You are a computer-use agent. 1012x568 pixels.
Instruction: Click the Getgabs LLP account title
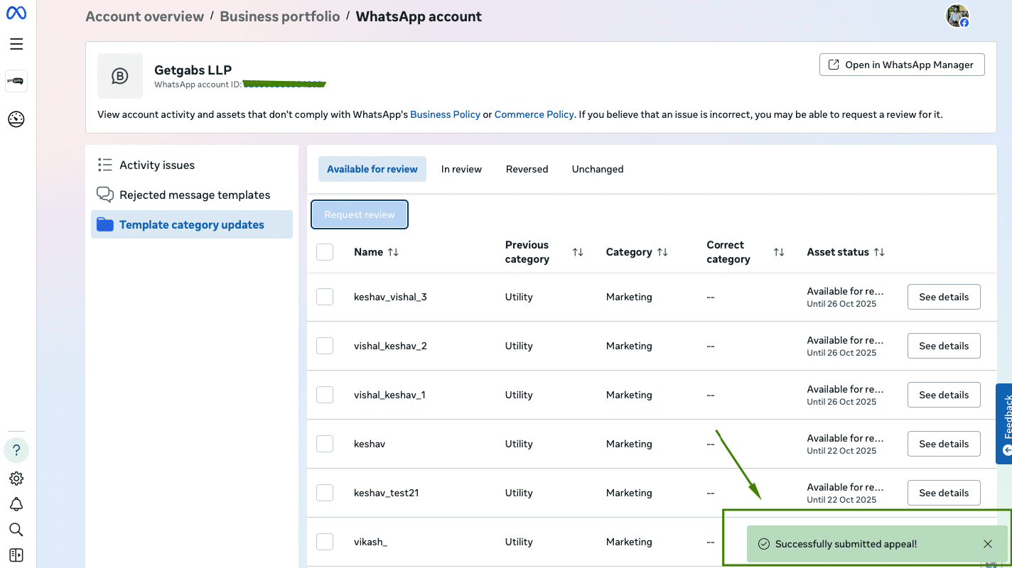click(x=193, y=70)
